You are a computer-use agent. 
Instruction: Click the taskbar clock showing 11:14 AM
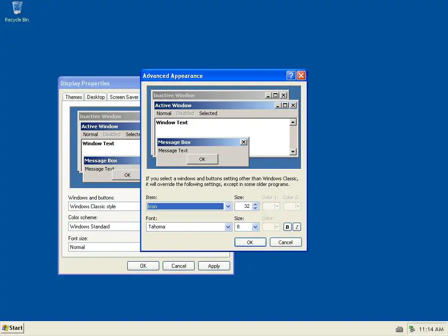click(431, 329)
